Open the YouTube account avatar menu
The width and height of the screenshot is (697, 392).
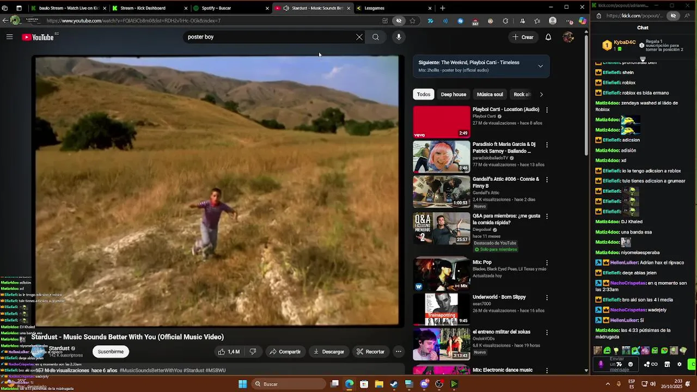(568, 37)
